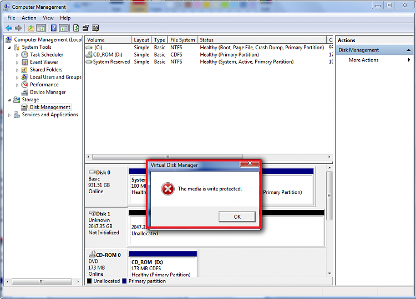The width and height of the screenshot is (416, 299).
Task: Open the blue Help question mark icon
Action: point(54,28)
